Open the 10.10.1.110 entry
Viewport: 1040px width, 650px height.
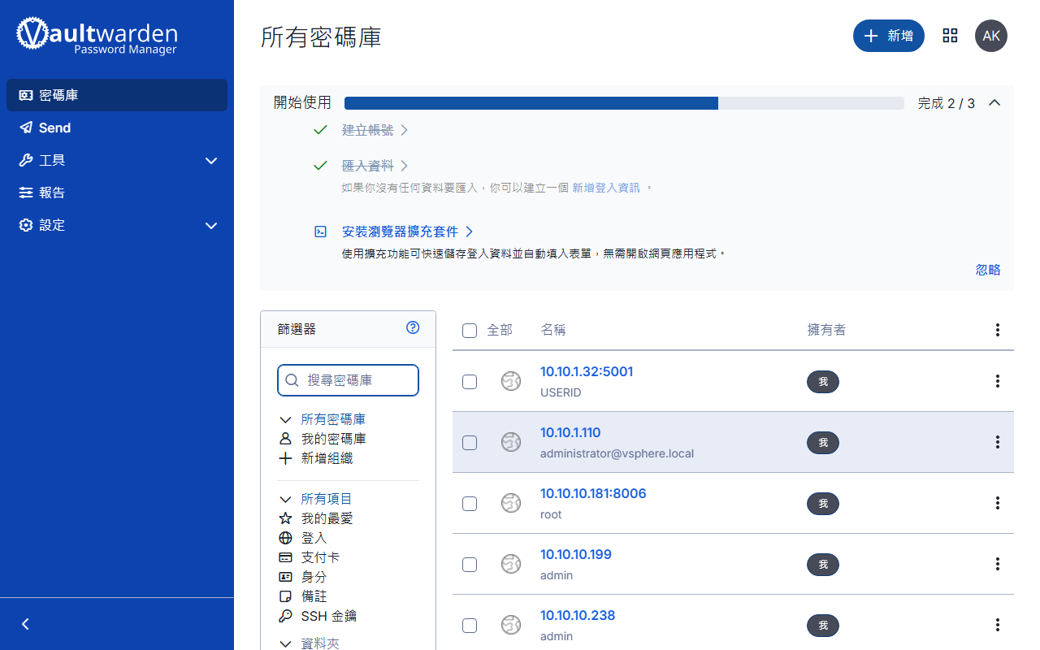[570, 432]
